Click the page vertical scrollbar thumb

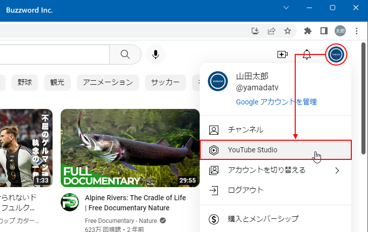363,98
